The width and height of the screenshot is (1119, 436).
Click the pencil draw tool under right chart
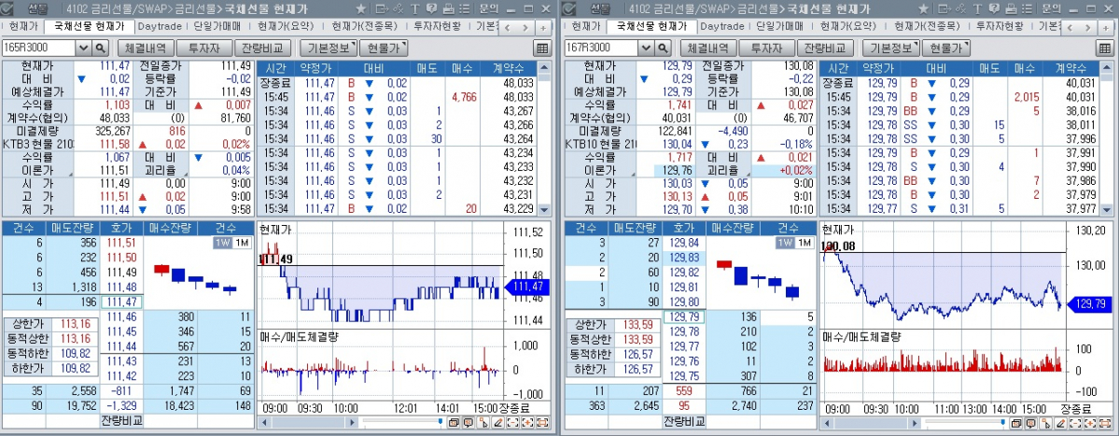(x=1060, y=423)
